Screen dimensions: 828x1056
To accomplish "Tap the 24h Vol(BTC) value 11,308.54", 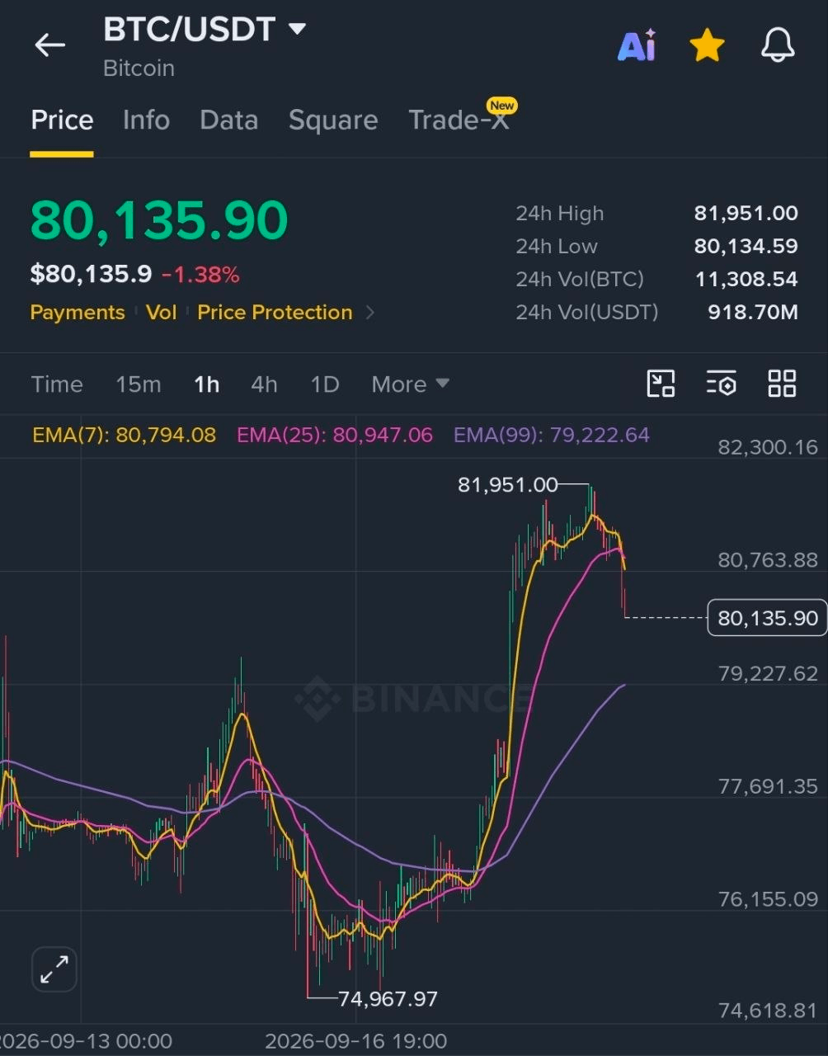I will (x=746, y=280).
